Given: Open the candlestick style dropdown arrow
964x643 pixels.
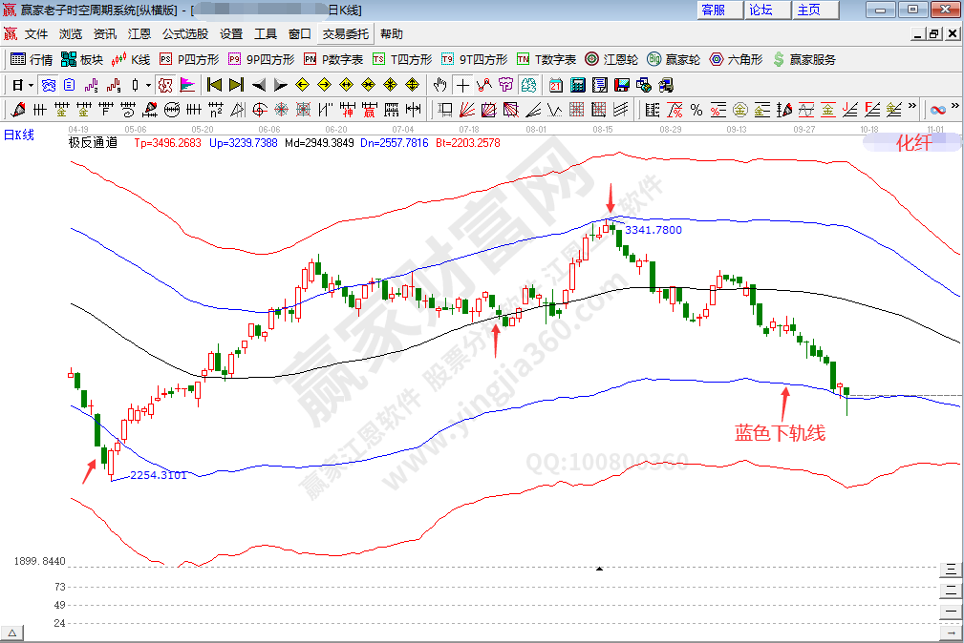Looking at the screenshot, I should pos(148,84).
